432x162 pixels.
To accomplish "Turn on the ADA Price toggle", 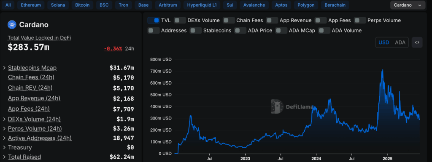I will point(240,30).
